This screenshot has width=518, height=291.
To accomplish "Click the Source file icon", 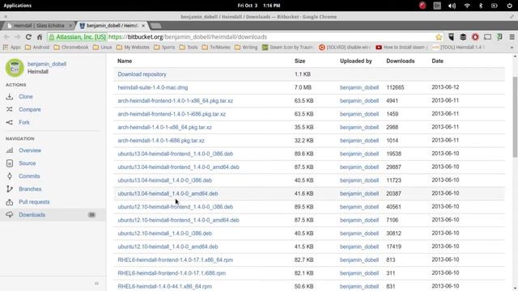I will [x=10, y=163].
